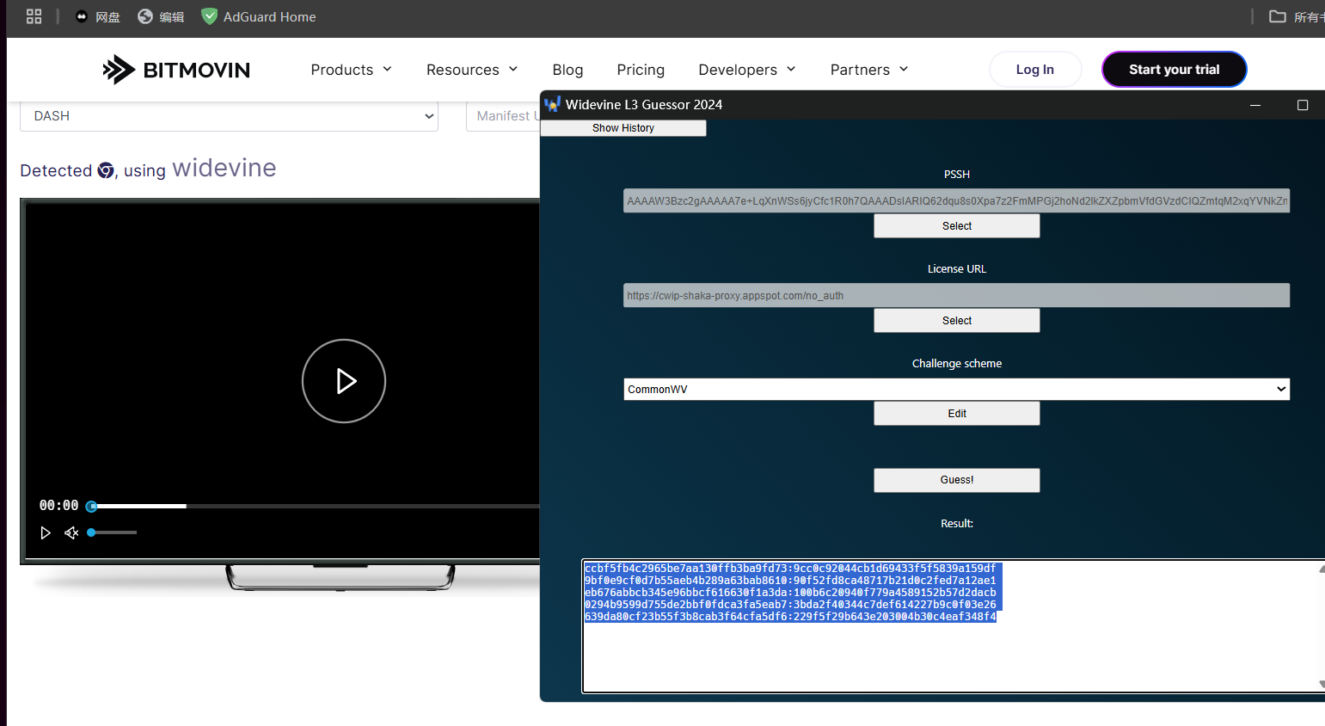Open the browser apps grid icon
This screenshot has height=726, width=1325.
[x=34, y=16]
